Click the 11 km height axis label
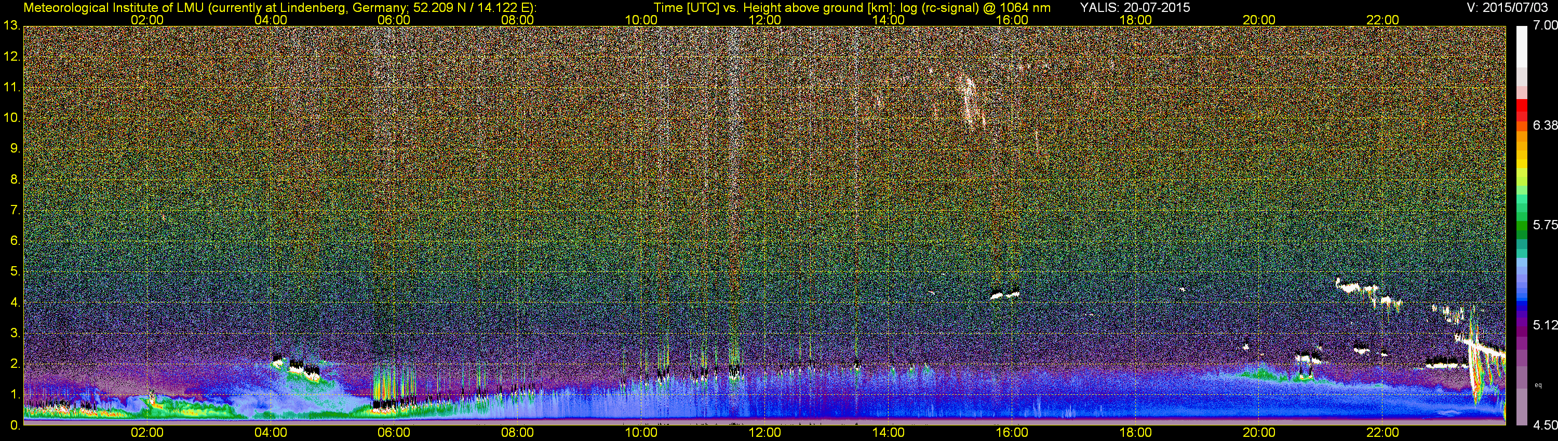Image resolution: width=1558 pixels, height=441 pixels. pos(11,88)
